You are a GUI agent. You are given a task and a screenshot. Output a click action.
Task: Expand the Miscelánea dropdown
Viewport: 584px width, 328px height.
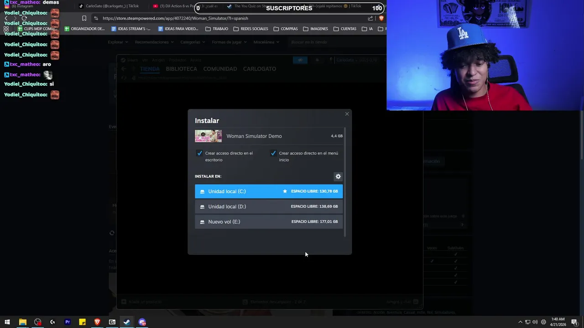click(x=266, y=42)
